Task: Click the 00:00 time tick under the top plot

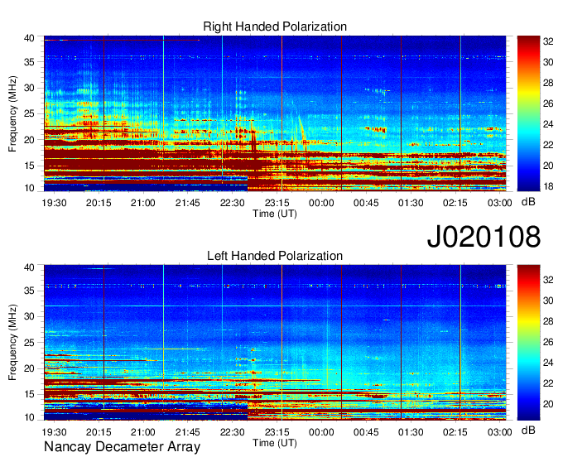Action: tap(321, 203)
